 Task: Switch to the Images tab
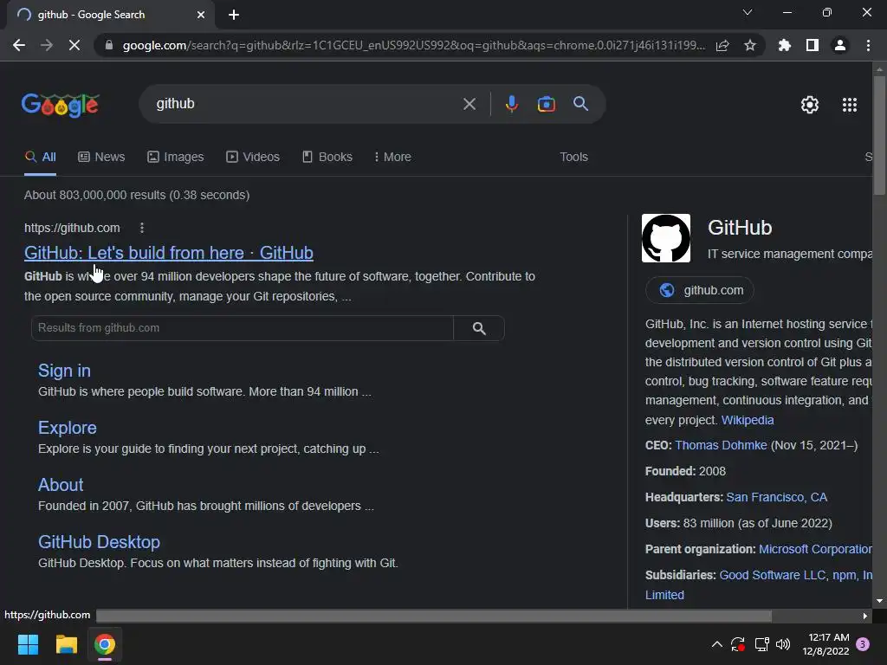click(175, 158)
